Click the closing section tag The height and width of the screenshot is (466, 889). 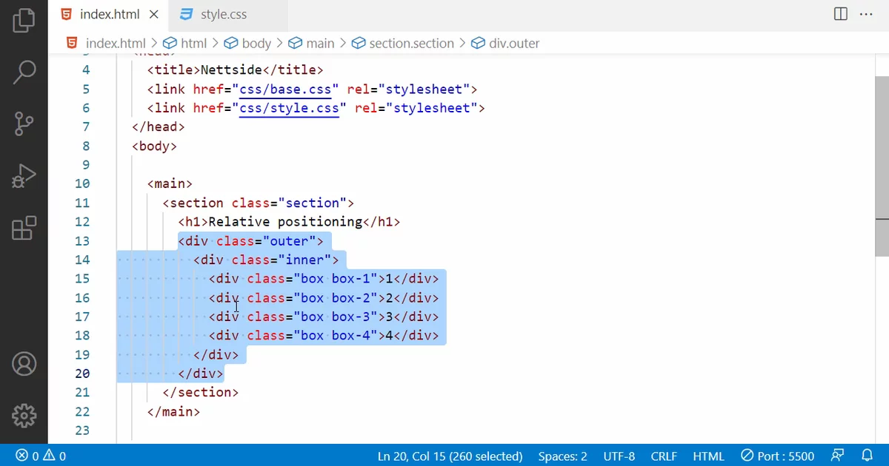pyautogui.click(x=201, y=393)
